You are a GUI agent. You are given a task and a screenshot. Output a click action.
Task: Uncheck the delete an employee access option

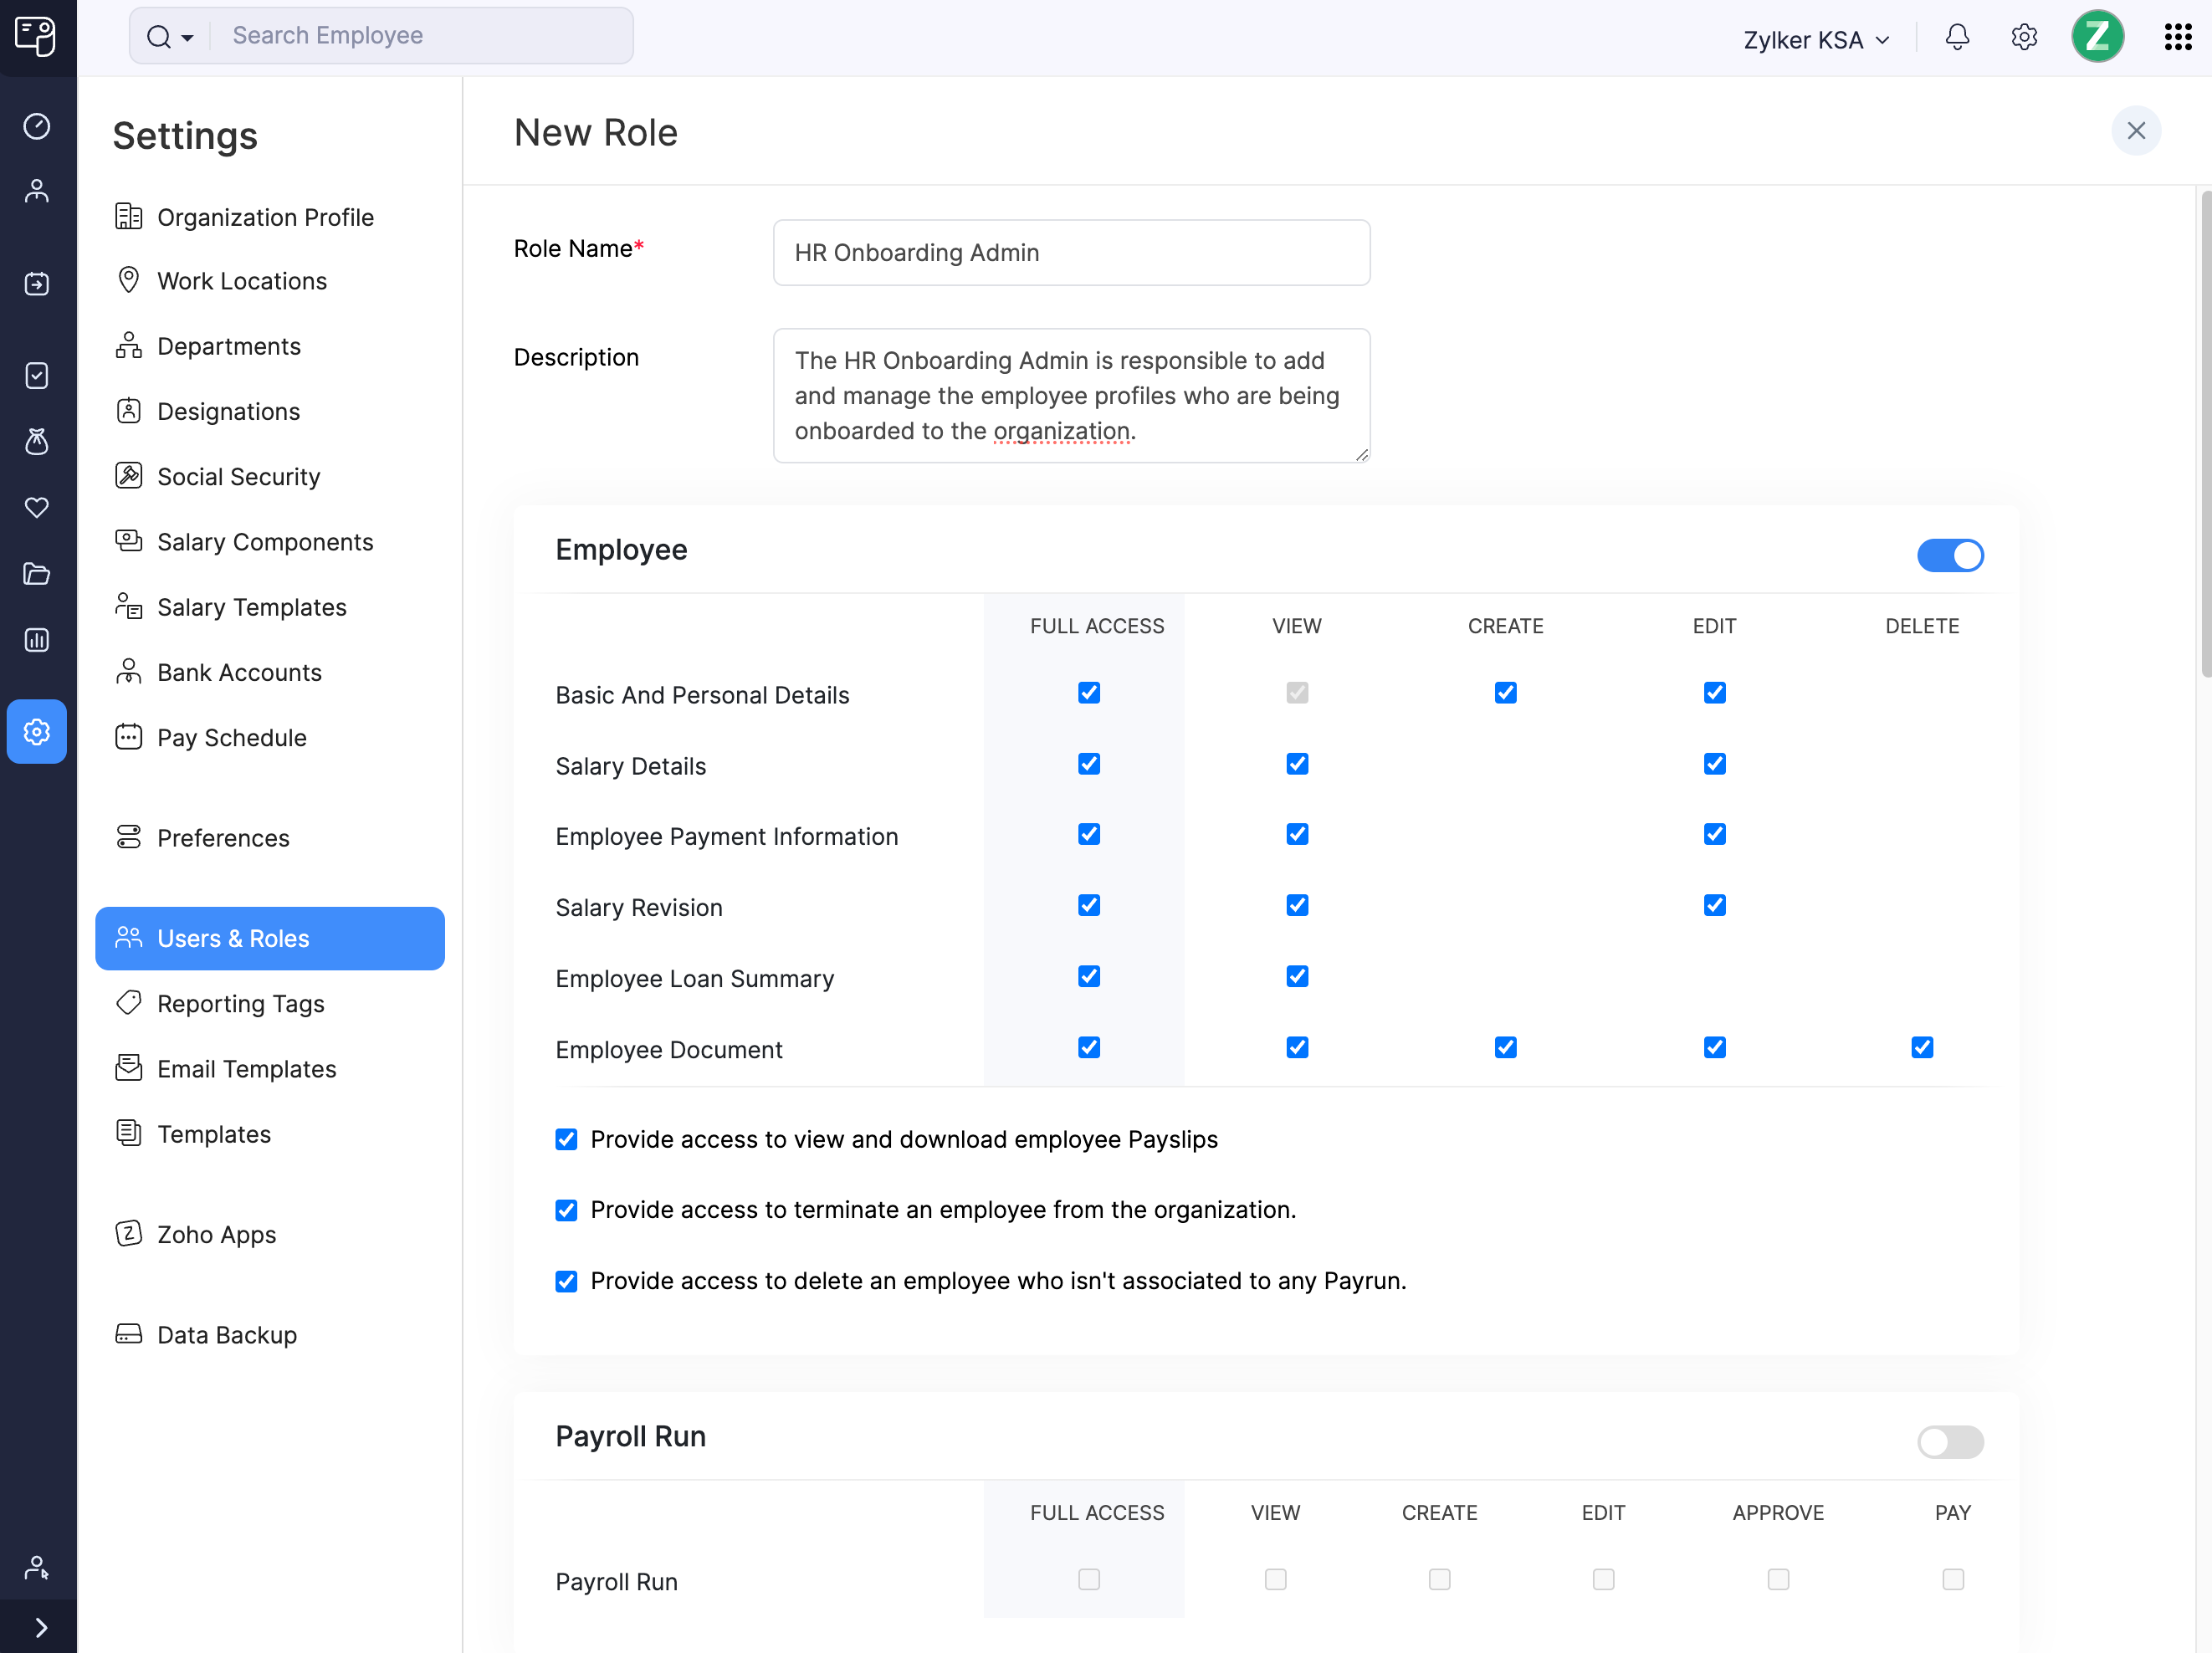coord(566,1281)
